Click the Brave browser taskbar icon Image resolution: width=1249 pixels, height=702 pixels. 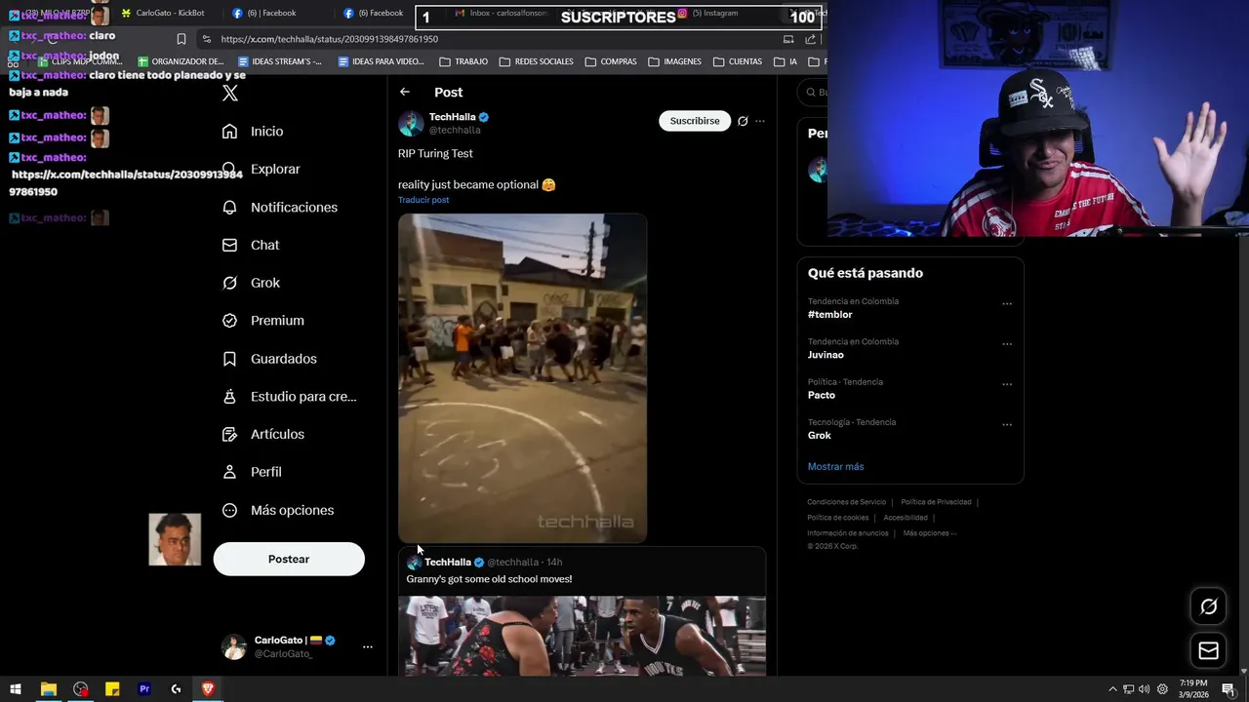point(208,689)
